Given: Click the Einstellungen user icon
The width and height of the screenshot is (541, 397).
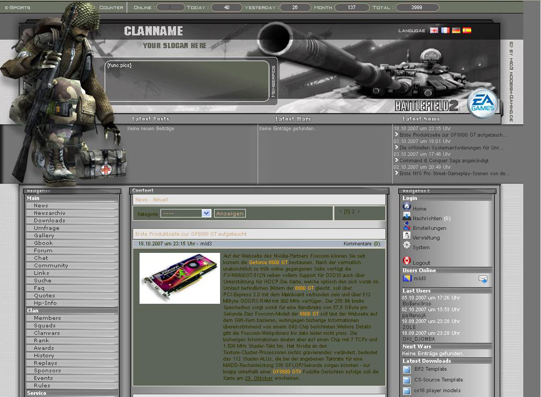Looking at the screenshot, I should pyautogui.click(x=407, y=226).
